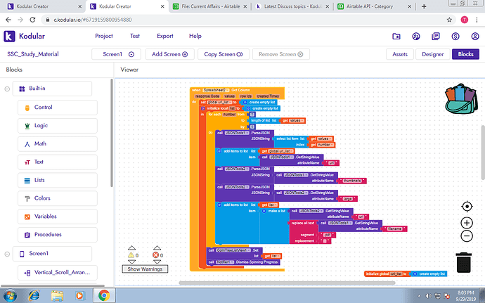This screenshot has width=485, height=303.
Task: Collapse the Built-in blocks section
Action: pyautogui.click(x=7, y=89)
